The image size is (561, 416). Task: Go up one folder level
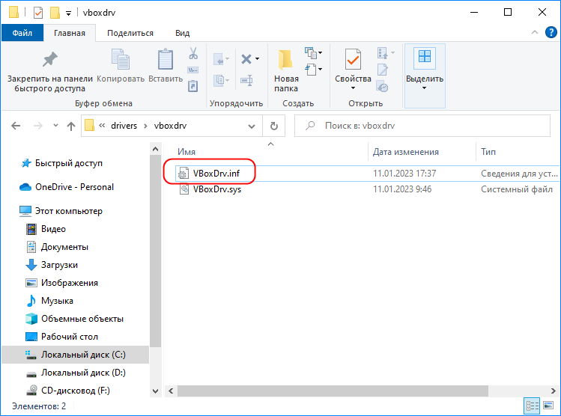(71, 126)
